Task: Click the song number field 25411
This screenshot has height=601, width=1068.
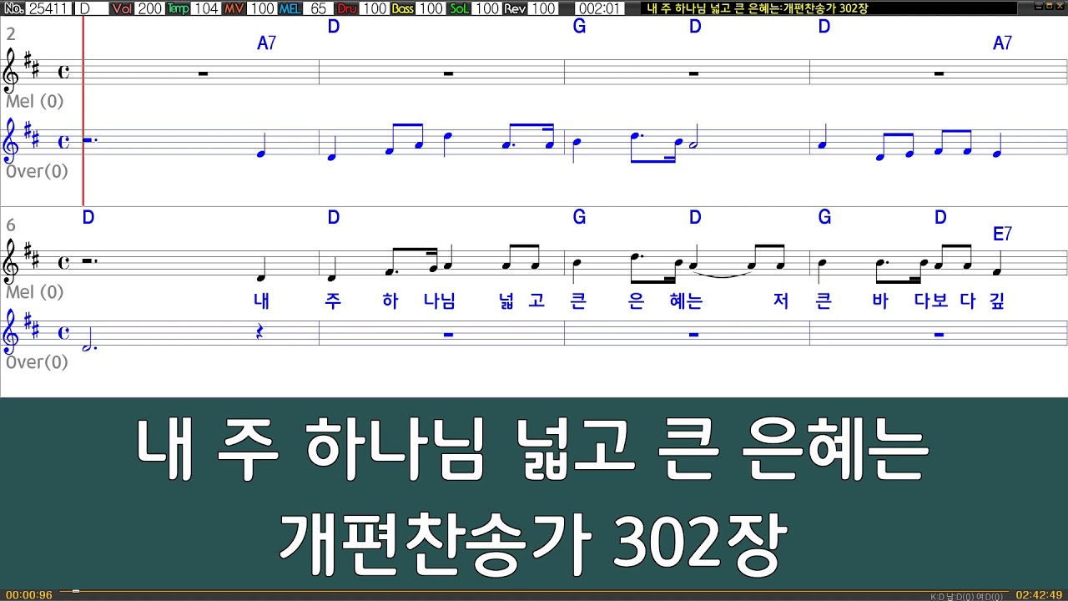Action: [49, 8]
